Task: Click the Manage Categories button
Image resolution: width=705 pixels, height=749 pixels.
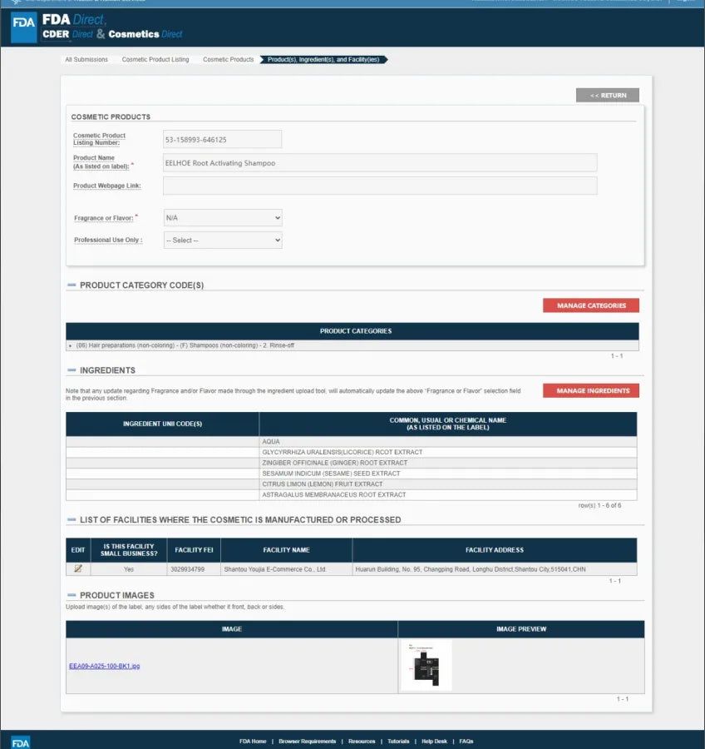Action: 591,305
